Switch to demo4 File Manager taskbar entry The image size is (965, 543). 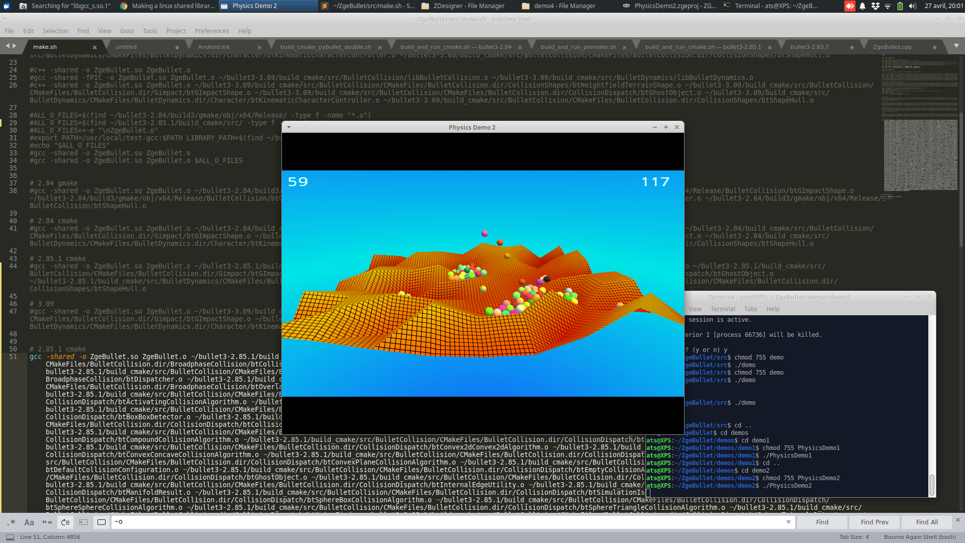pos(569,6)
